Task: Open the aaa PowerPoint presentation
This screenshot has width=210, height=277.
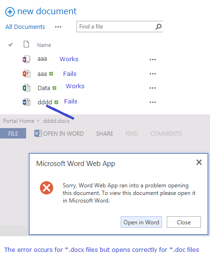Action: click(42, 74)
